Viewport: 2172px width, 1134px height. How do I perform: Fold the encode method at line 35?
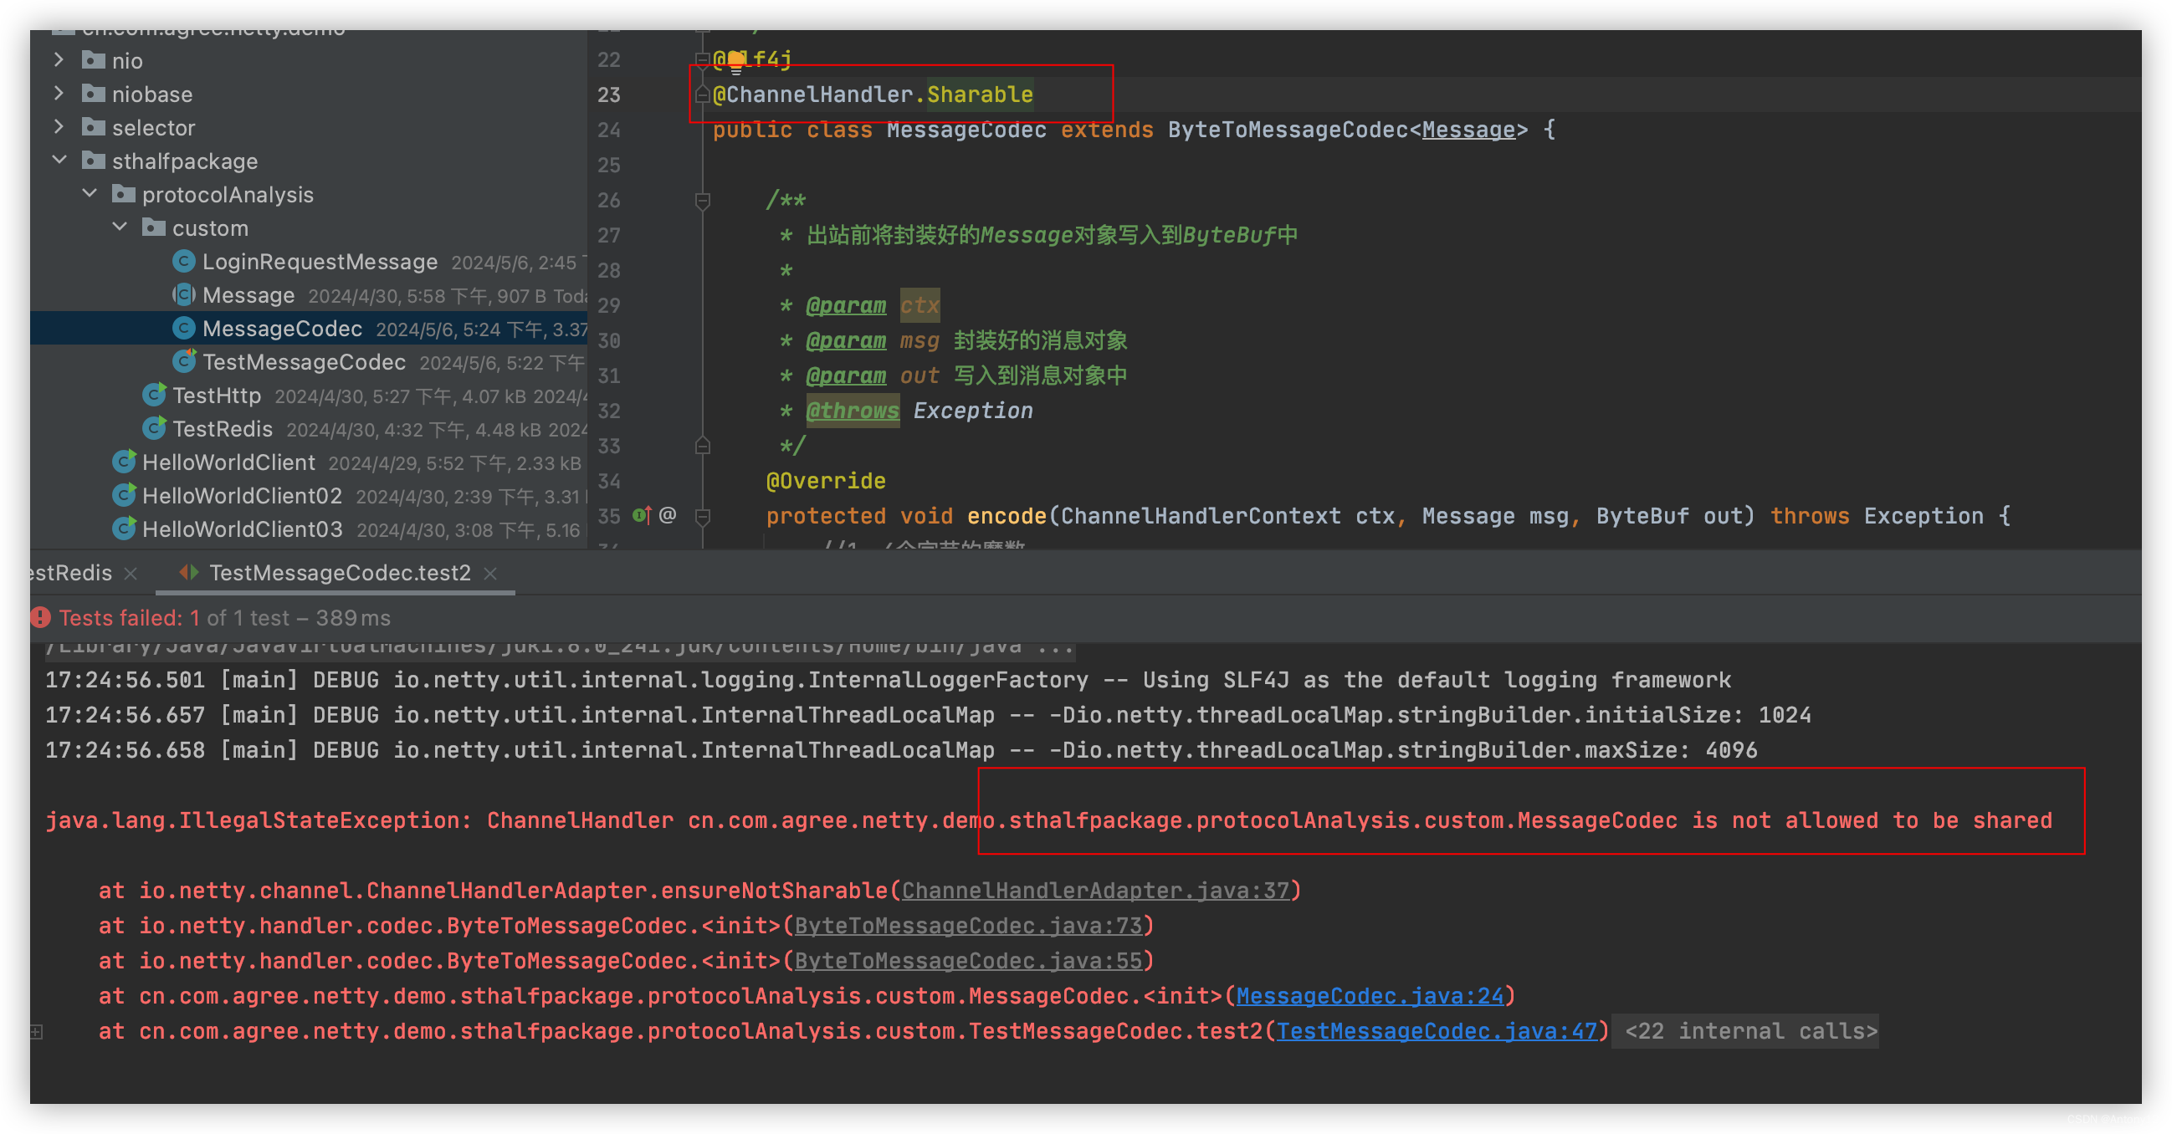(x=701, y=516)
